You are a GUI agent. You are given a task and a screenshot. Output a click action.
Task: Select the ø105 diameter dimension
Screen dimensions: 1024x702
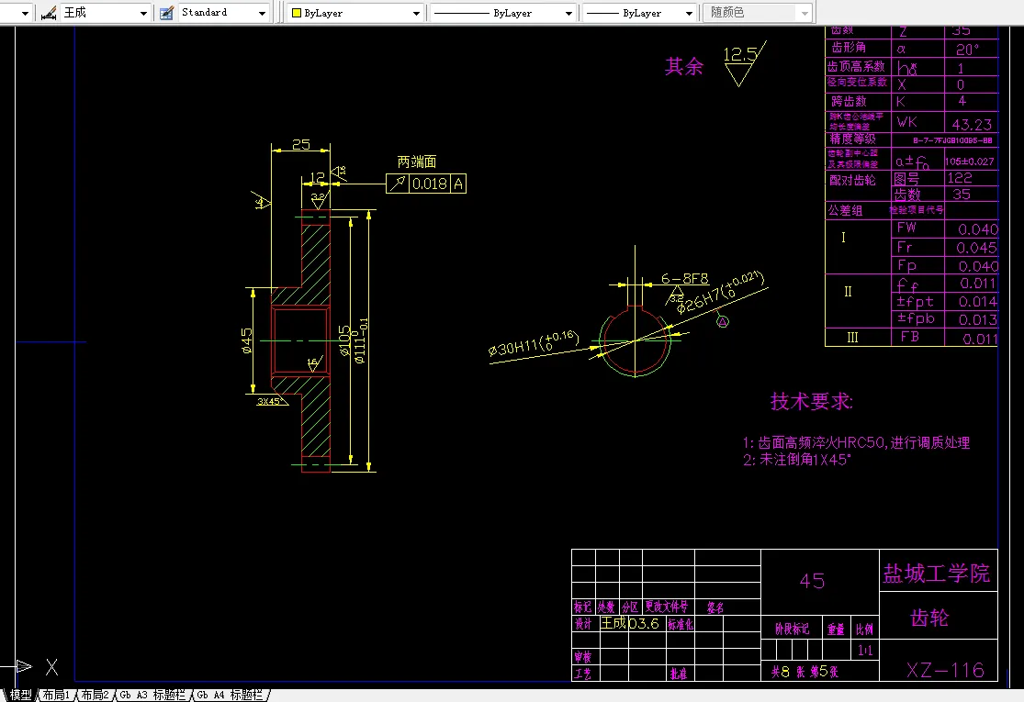344,340
